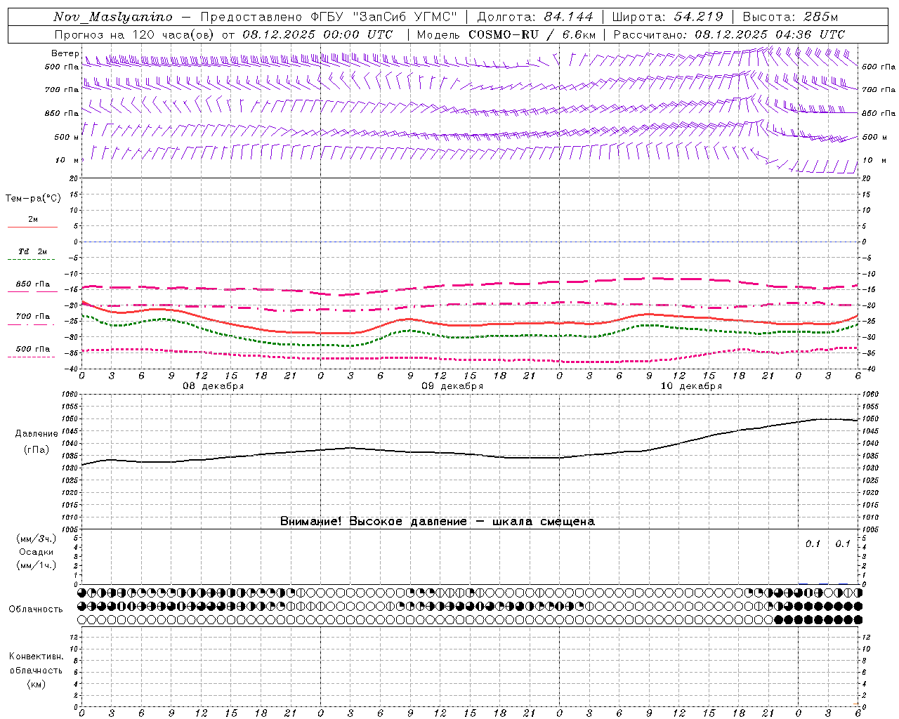Select the forecast line Прогноз на 120 часа(ов)
Viewport: 899px width, 719px height.
click(x=135, y=34)
